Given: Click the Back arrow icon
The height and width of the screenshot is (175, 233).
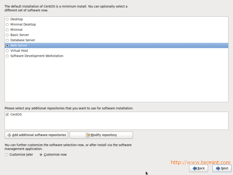Looking at the screenshot, I should (195, 168).
